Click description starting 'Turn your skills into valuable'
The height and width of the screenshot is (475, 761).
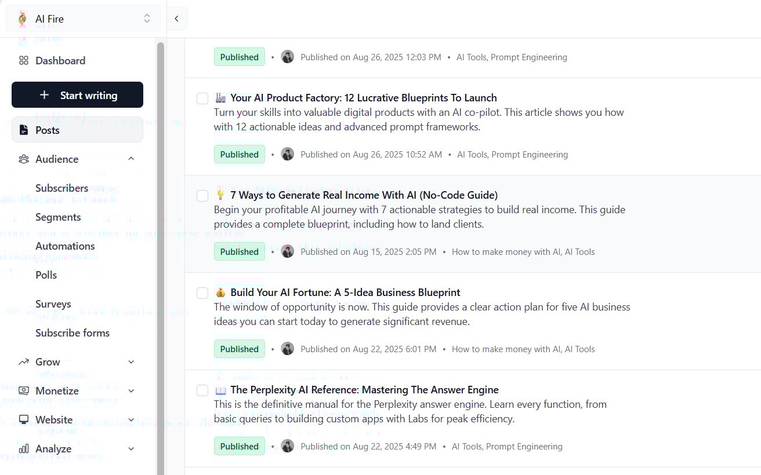tap(419, 119)
